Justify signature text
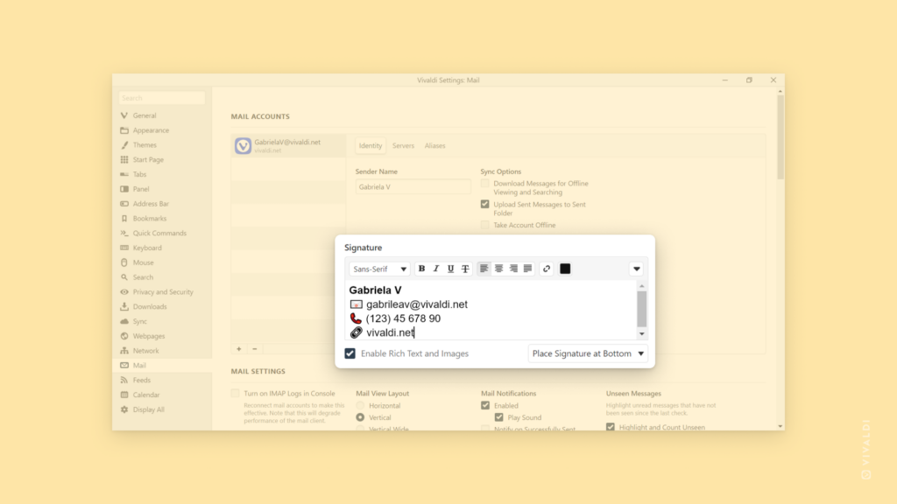Screen dimensions: 897x504 point(527,269)
